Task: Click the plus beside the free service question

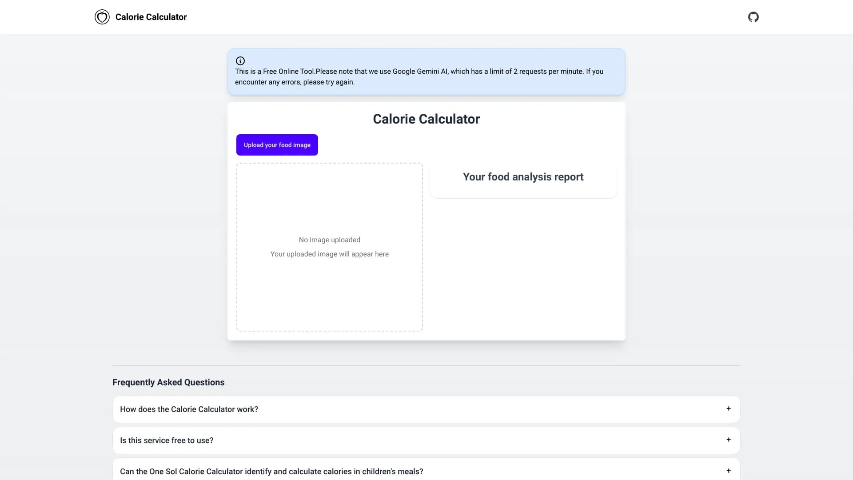Action: point(729,440)
